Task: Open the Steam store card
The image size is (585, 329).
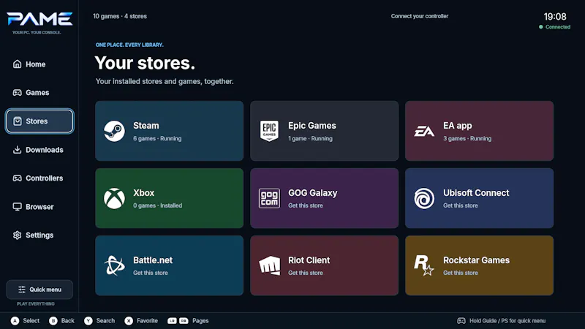Action: tap(170, 131)
